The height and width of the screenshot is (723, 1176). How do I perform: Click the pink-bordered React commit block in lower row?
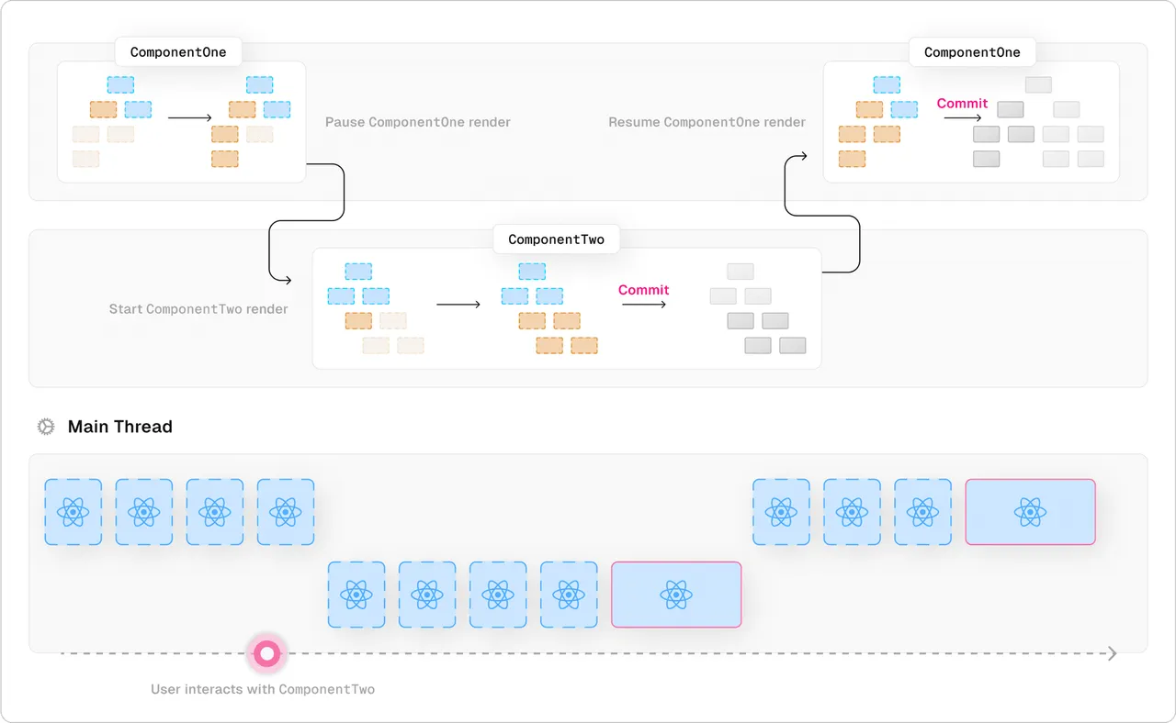(x=676, y=595)
